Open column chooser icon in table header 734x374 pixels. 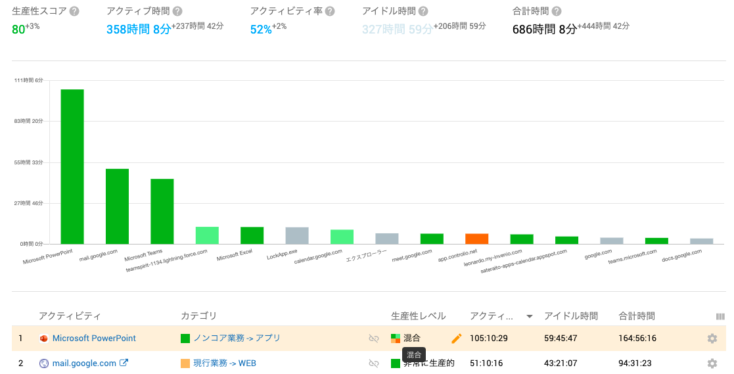[720, 317]
